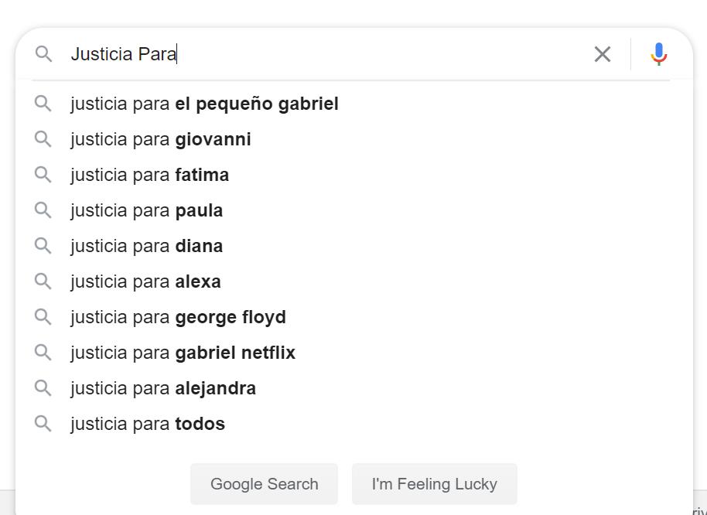Image resolution: width=707 pixels, height=515 pixels.
Task: Choose suggestion 'justicia para todos'
Action: [x=147, y=424]
